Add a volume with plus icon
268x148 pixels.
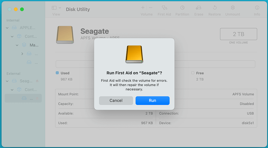coord(143,8)
